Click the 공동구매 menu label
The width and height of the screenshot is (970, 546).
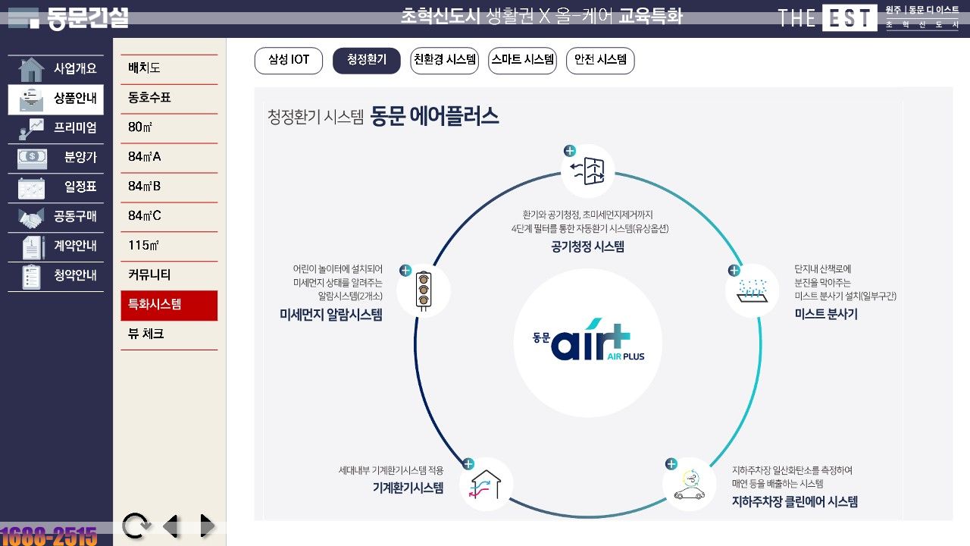coord(75,217)
